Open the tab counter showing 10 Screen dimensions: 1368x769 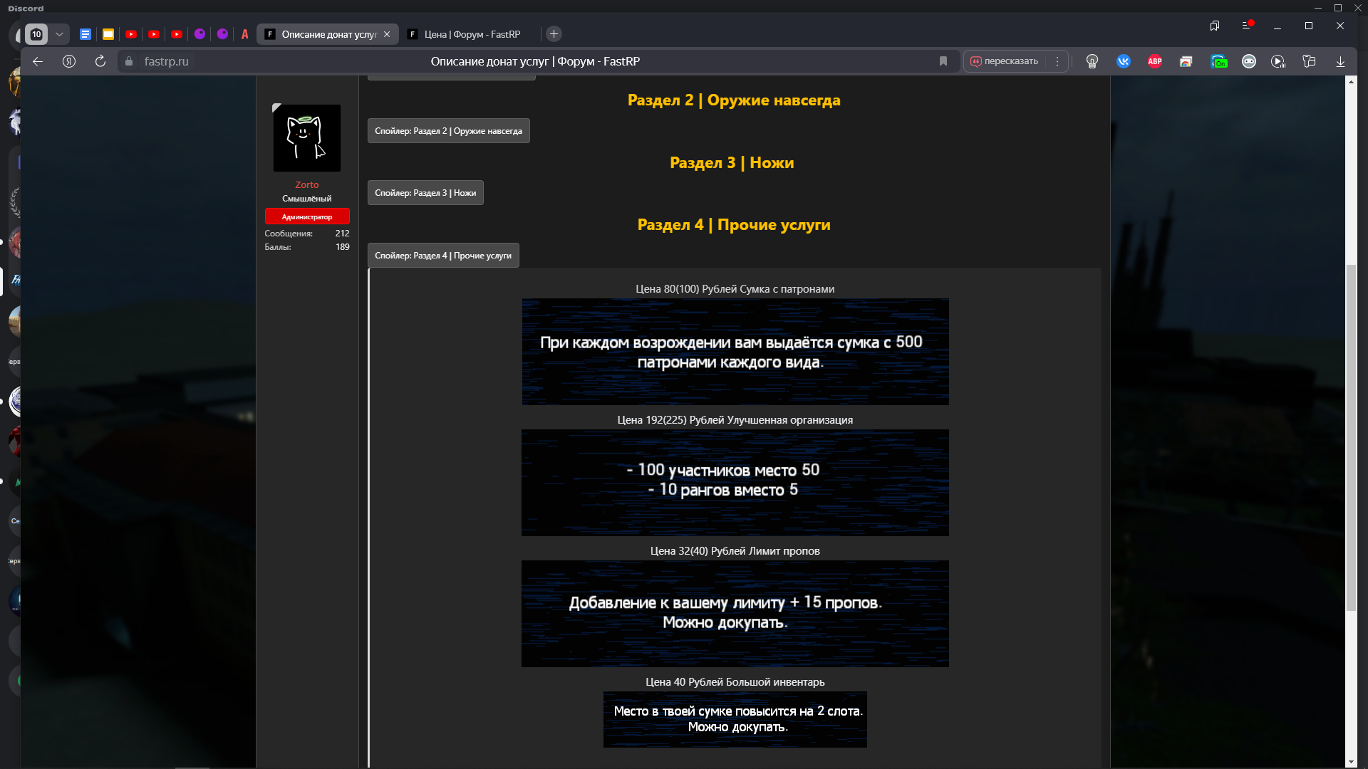pyautogui.click(x=36, y=34)
